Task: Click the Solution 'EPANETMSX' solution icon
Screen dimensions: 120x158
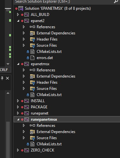Action: (x=21, y=8)
